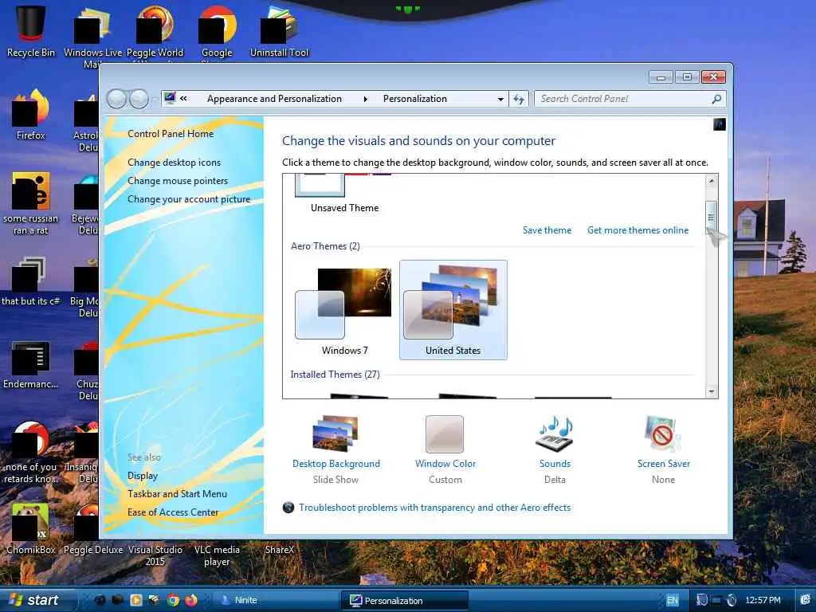Viewport: 816px width, 612px height.
Task: Click the Control Panel icon in address bar
Action: pyautogui.click(x=169, y=98)
